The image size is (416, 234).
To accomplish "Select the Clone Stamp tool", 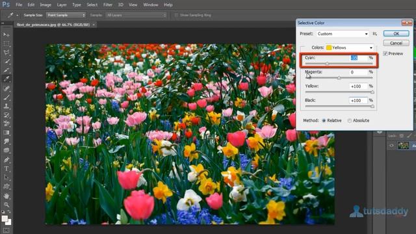I will point(6,106).
